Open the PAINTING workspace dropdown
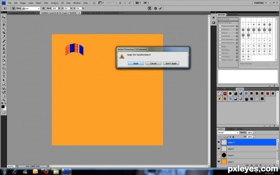This screenshot has width=280, height=175. coord(260,3)
